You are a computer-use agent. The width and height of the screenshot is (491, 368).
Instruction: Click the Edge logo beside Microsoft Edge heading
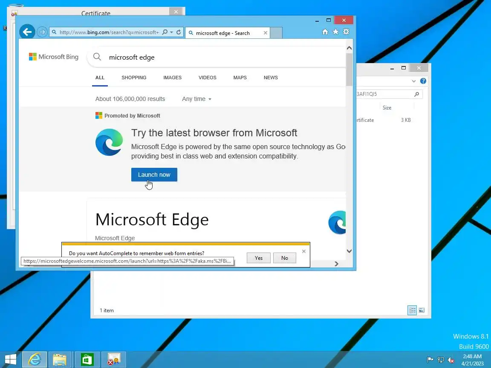337,222
